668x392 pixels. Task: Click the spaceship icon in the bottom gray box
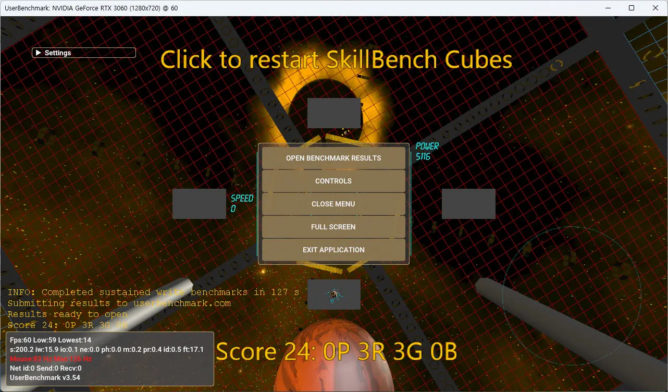[334, 296]
